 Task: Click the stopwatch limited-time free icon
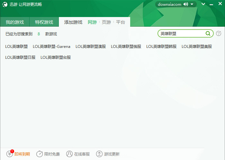pos(40,154)
